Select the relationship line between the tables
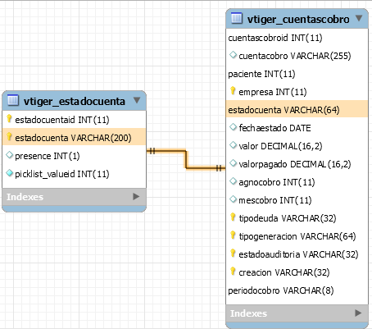Screen dimensions: 372x329 186,159
